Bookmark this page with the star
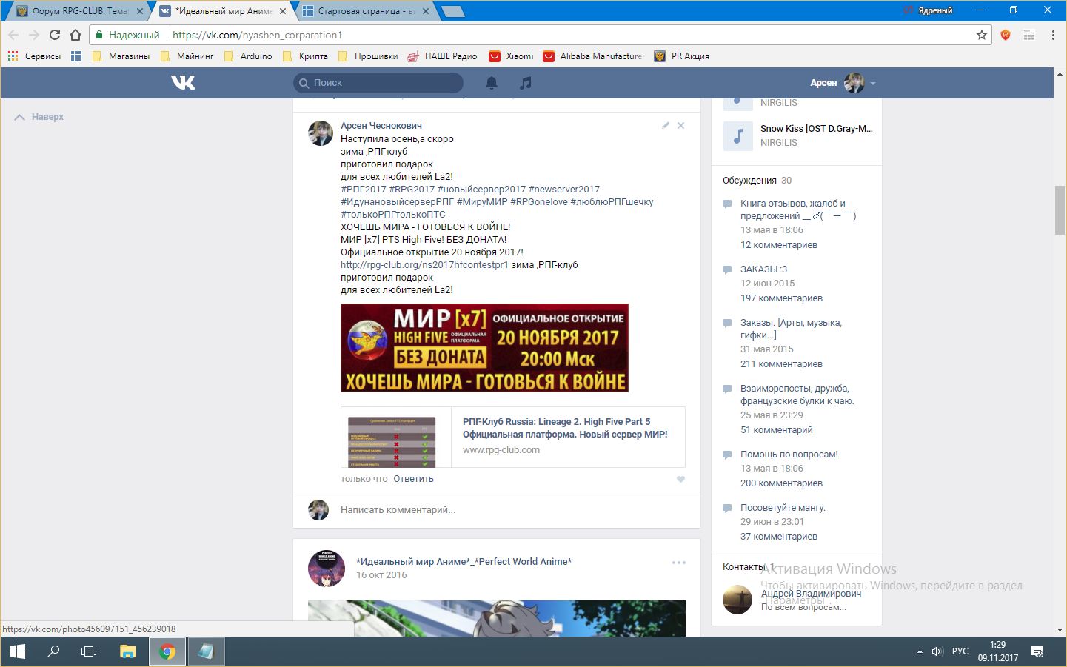 [982, 35]
